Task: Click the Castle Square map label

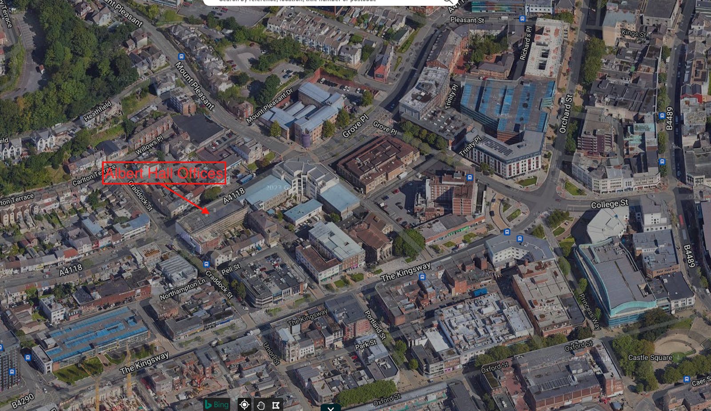Action: (x=650, y=357)
